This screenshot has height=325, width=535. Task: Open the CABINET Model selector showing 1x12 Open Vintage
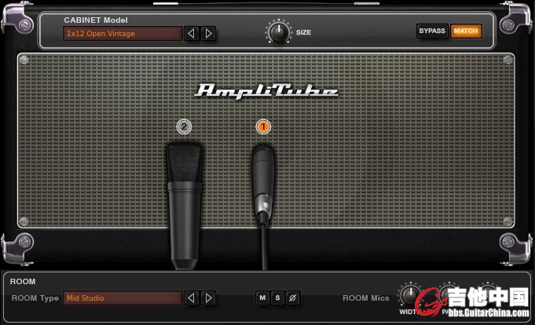(123, 34)
